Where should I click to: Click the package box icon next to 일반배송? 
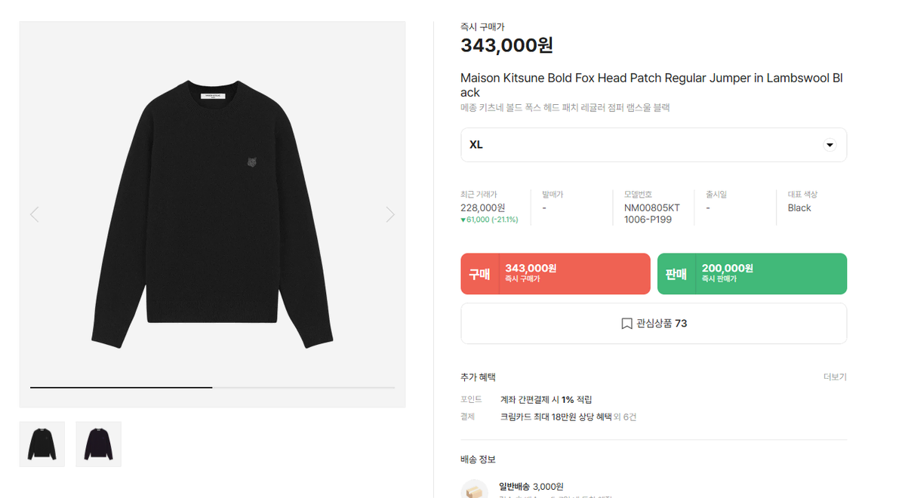[474, 489]
